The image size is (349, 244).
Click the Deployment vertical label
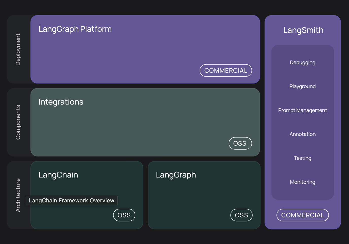point(18,49)
